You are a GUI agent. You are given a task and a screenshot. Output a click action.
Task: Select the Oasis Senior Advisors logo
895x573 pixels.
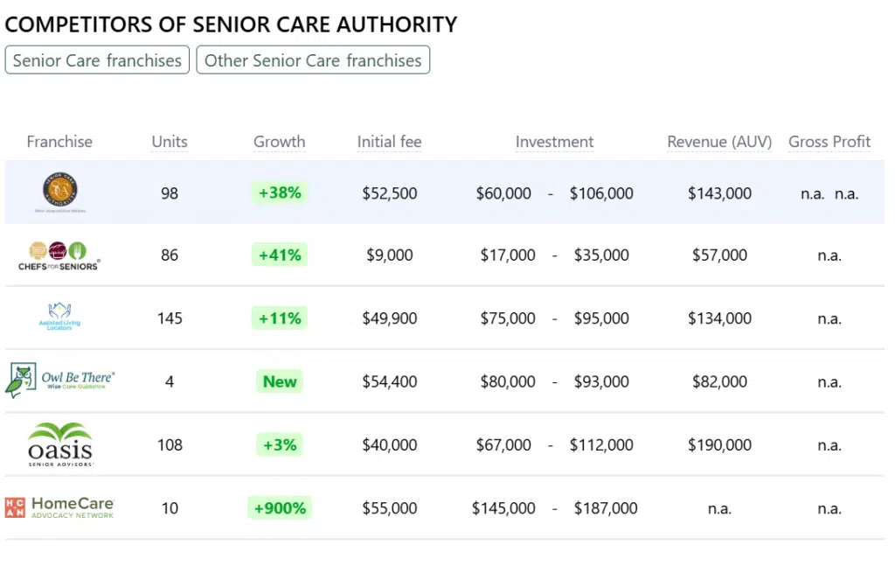point(59,444)
